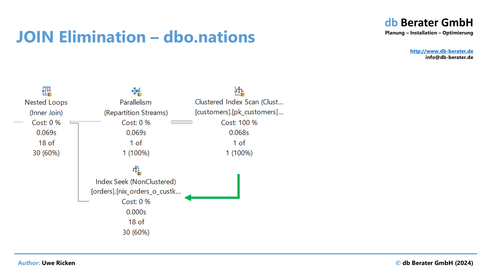Screen dimensions: 491x276
Task: Select the Index Seek NonClustered icon
Action: coord(137,171)
